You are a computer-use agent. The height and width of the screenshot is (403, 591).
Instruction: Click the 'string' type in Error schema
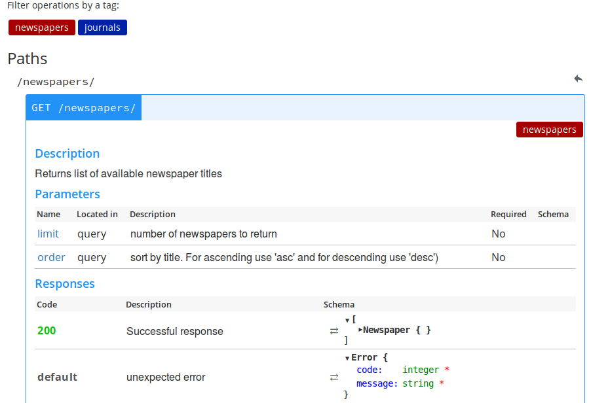tap(418, 383)
